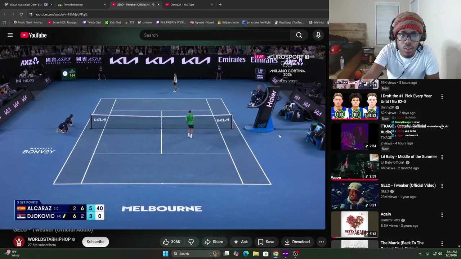461x259 pixels.
Task: Open I Draft the #1 Pick video thumbnail
Action: (355, 106)
